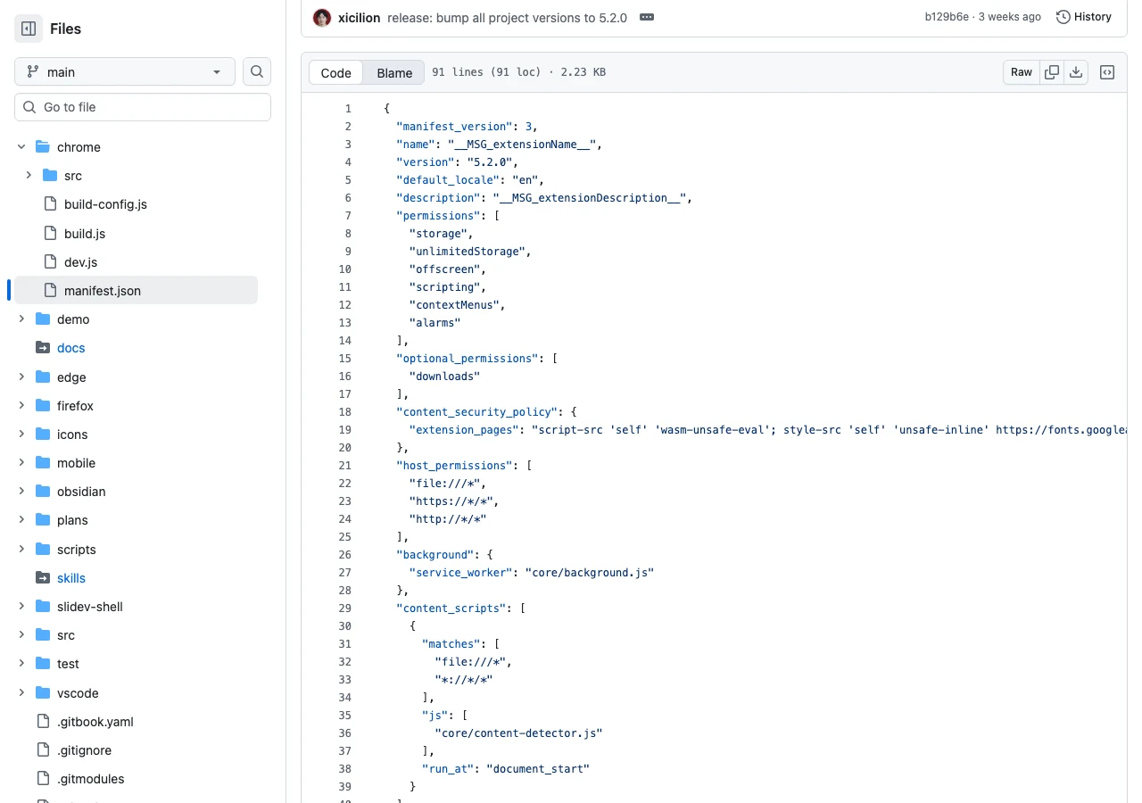Switch to the Blame tab

pos(394,73)
